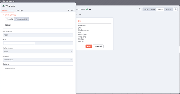Pin the output data
Image resolution: width=180 pixels, height=94 pixels.
[x=176, y=9]
